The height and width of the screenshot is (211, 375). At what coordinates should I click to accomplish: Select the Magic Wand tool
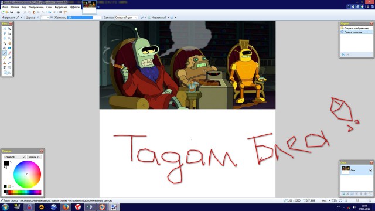5,43
